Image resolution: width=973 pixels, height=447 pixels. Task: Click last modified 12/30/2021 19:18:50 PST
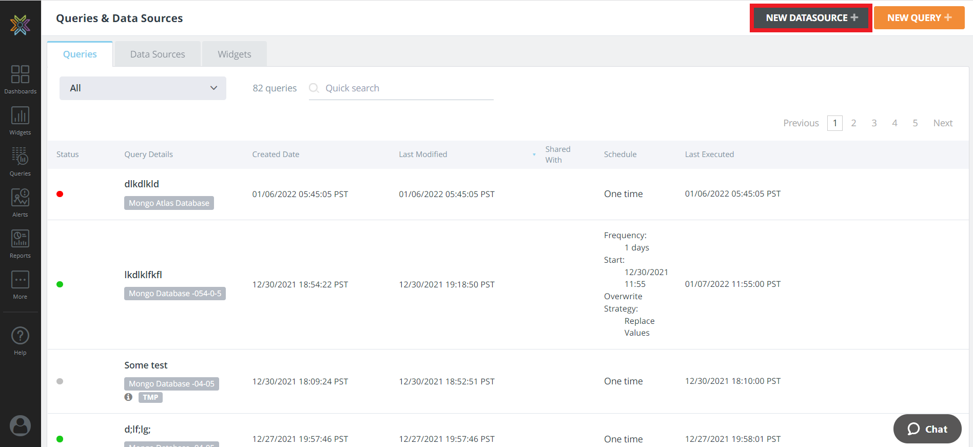point(447,284)
